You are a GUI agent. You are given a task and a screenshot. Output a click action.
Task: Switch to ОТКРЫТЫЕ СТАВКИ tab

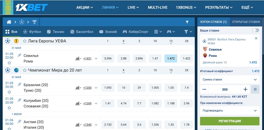tap(246, 22)
